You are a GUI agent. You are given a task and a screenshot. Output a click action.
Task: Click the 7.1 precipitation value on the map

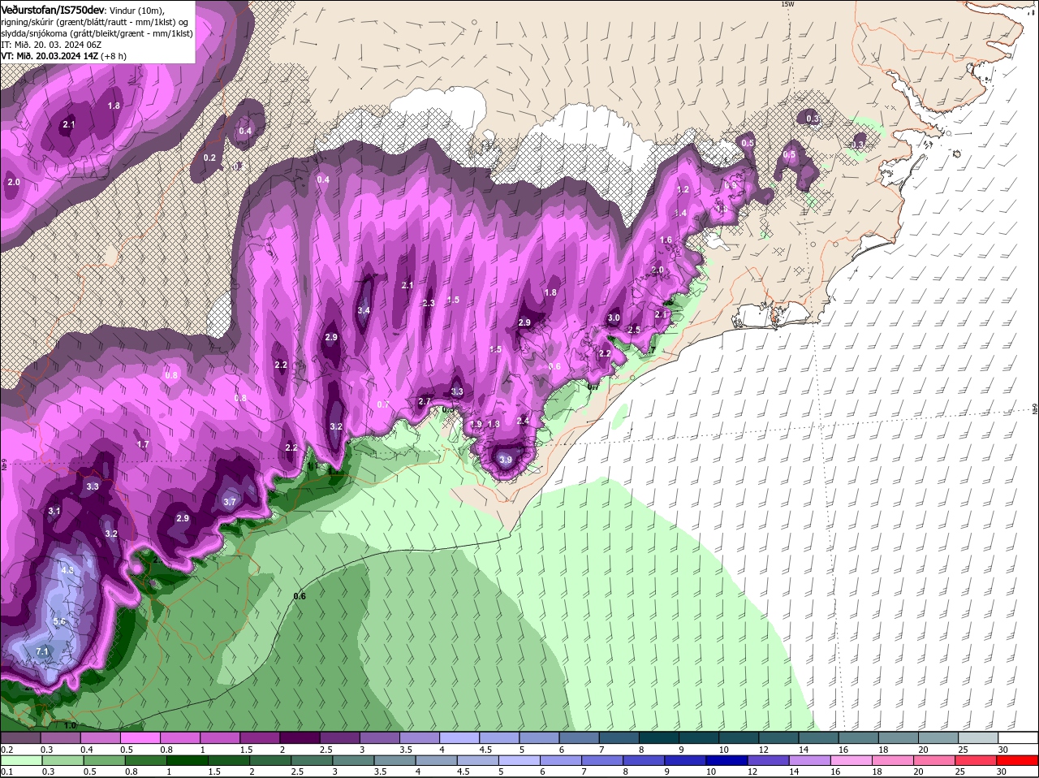[43, 651]
